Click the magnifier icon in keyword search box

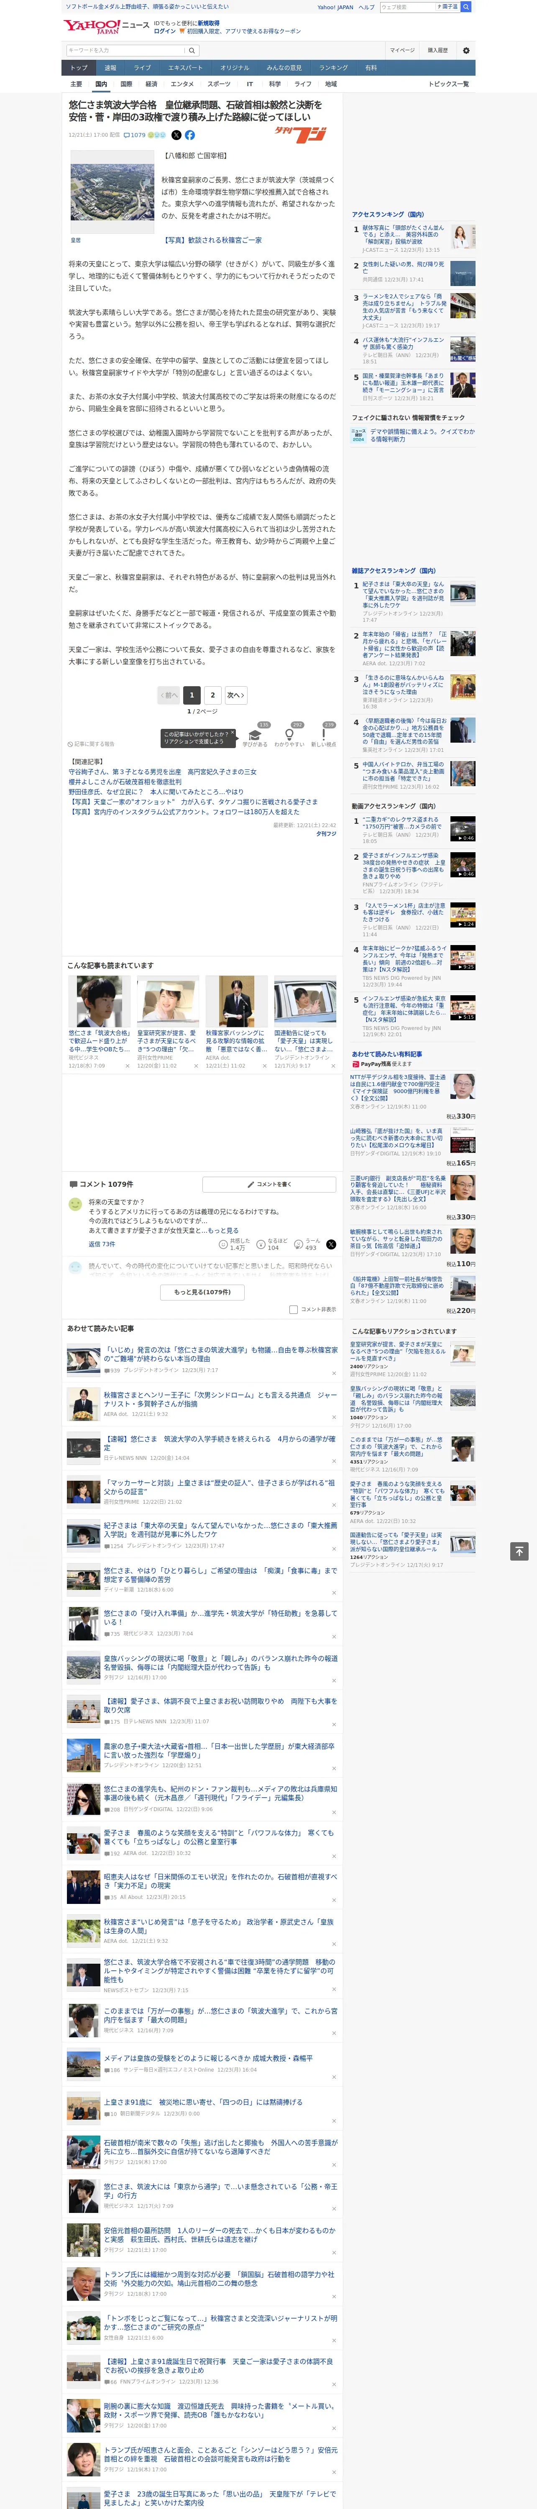point(192,51)
